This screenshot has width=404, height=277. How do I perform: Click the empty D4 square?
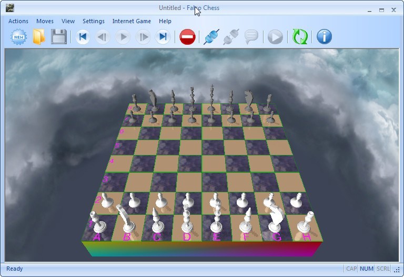point(190,164)
